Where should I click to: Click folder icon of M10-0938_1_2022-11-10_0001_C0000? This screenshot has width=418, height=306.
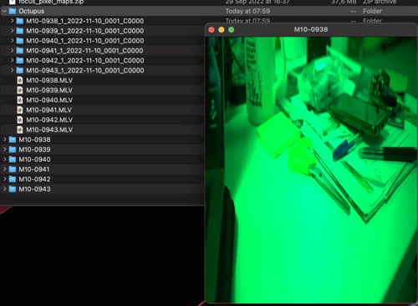(x=20, y=21)
